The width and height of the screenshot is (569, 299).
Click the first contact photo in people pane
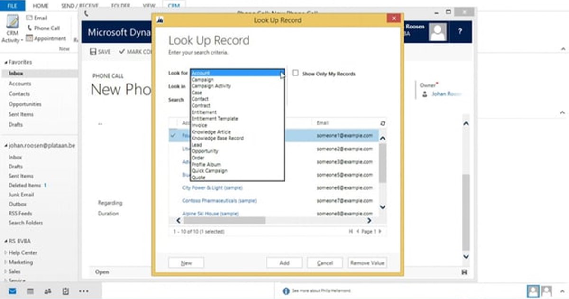(x=533, y=291)
